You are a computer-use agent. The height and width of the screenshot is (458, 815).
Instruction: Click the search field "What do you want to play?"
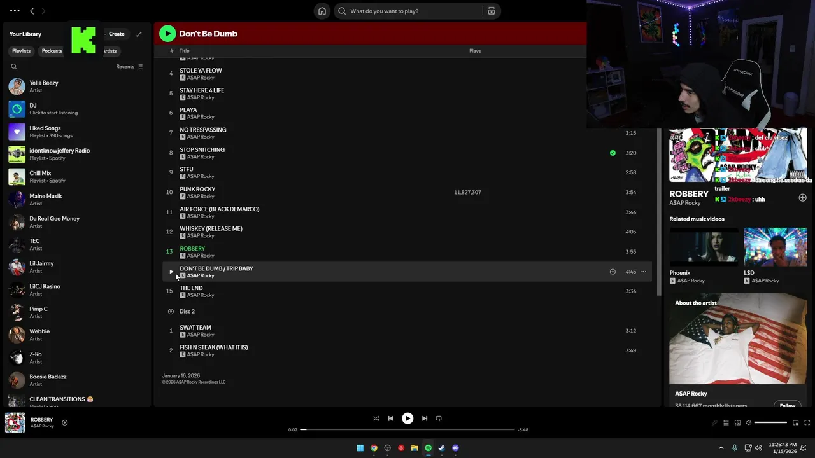(417, 11)
